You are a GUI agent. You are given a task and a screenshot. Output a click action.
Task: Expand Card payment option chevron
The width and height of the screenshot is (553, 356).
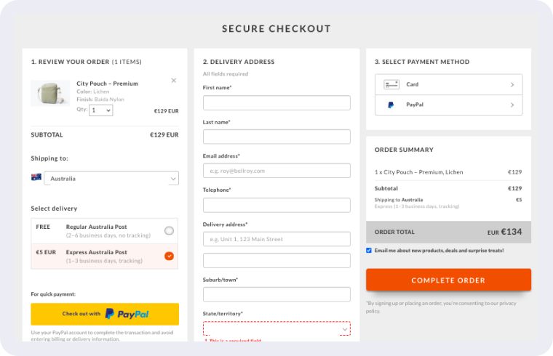(x=512, y=84)
